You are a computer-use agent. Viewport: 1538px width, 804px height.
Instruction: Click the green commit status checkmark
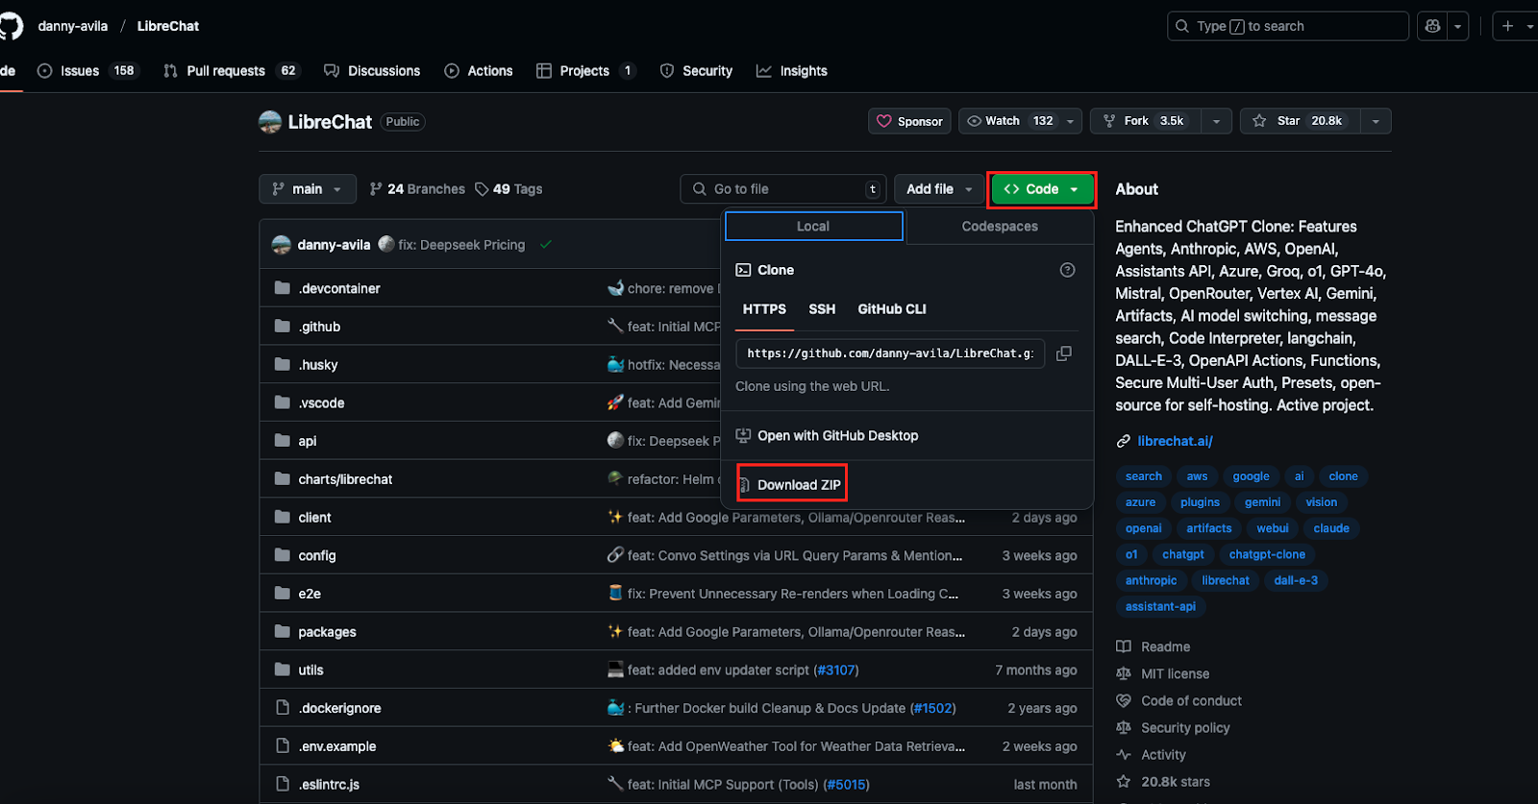(x=546, y=245)
